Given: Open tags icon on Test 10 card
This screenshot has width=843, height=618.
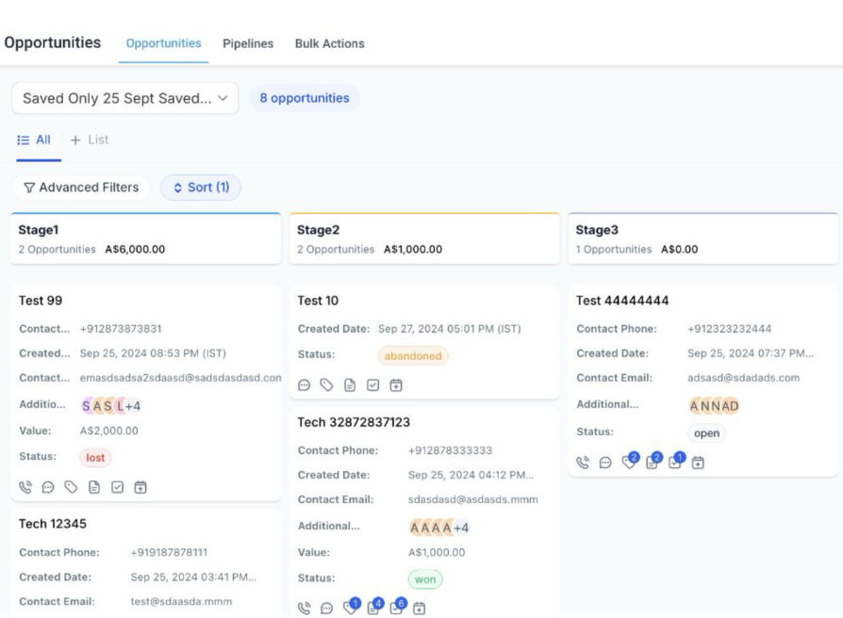Looking at the screenshot, I should pyautogui.click(x=327, y=385).
